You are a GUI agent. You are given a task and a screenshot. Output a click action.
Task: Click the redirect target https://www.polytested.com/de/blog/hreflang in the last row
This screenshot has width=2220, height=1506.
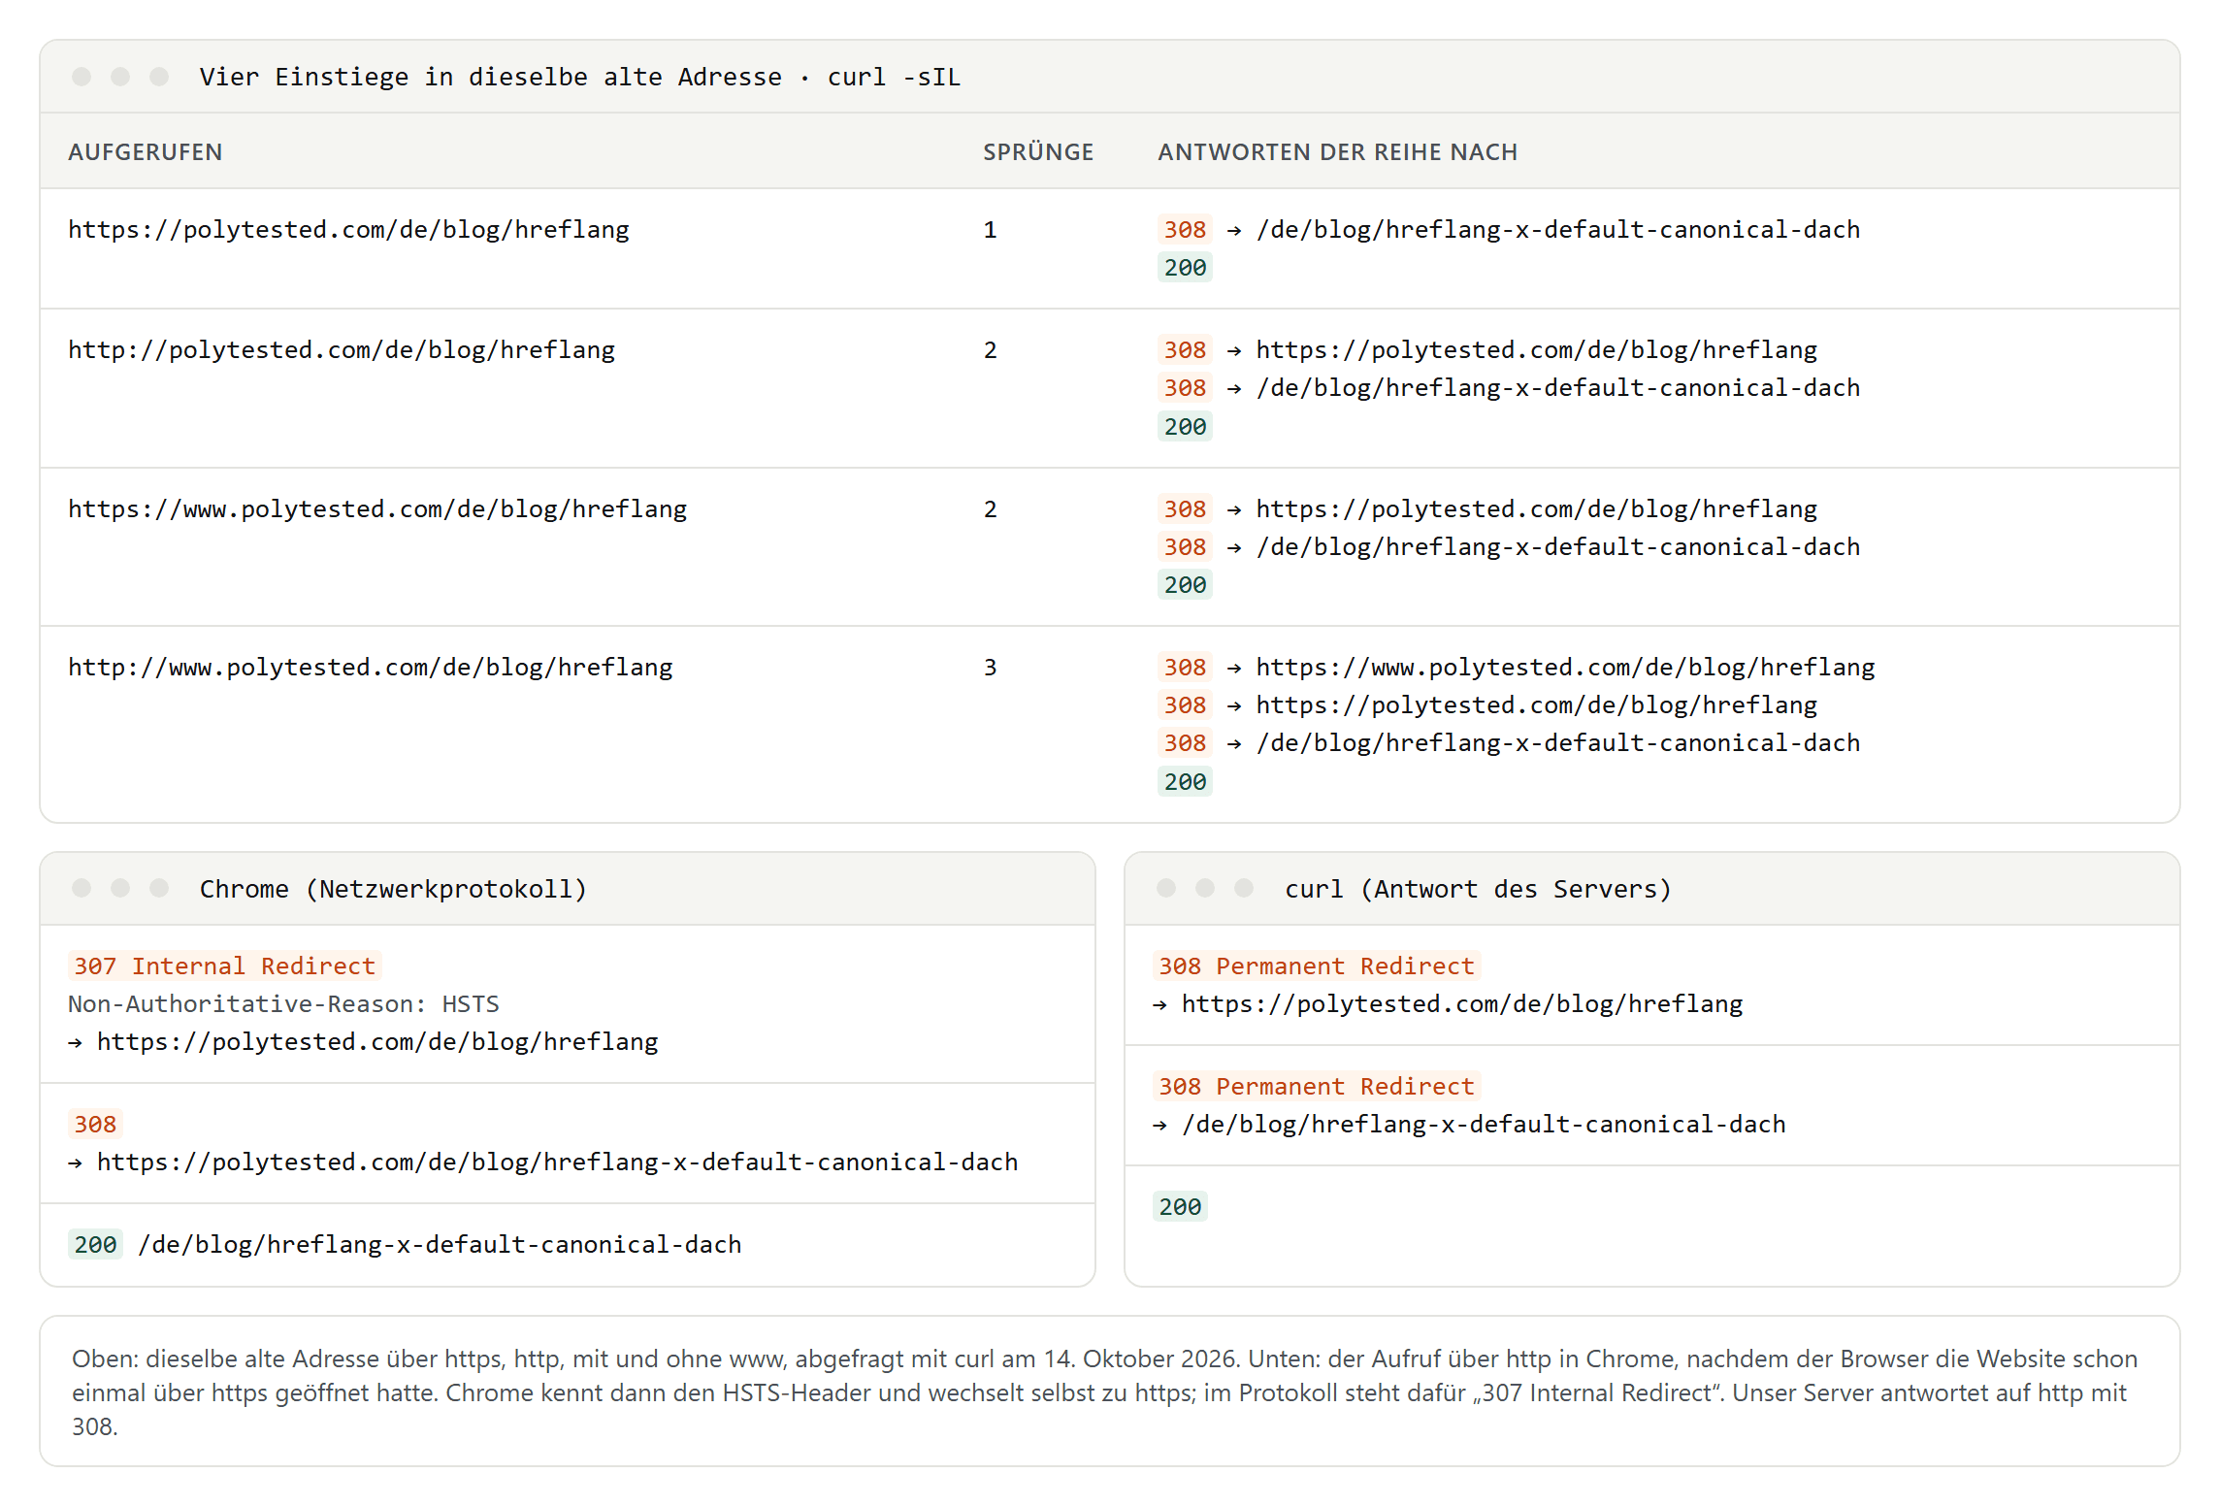point(1565,668)
